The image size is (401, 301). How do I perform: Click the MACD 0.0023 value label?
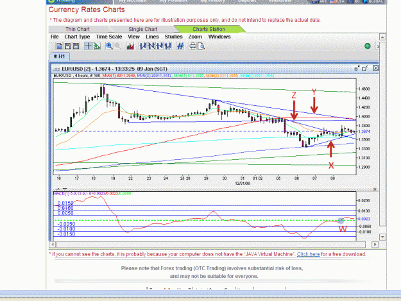pyautogui.click(x=364, y=219)
